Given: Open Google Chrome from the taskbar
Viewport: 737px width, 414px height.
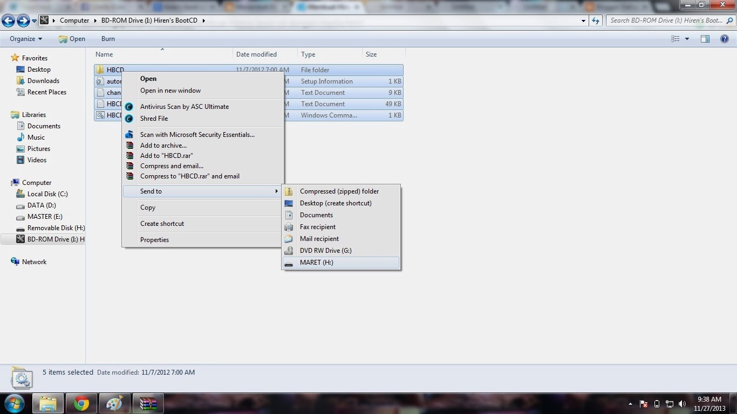Looking at the screenshot, I should point(81,403).
